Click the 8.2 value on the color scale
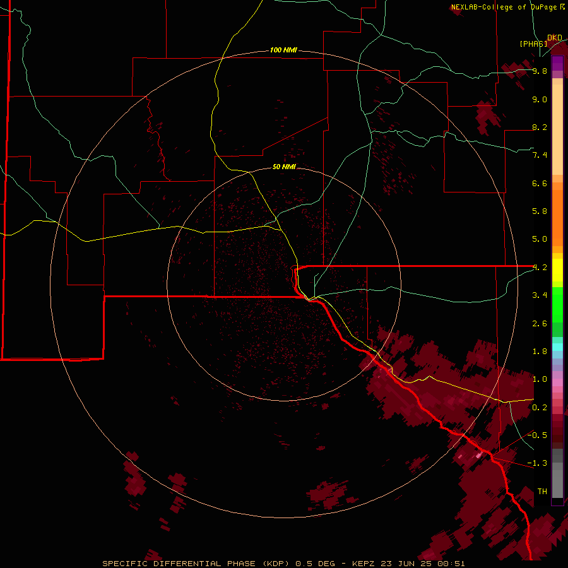The width and height of the screenshot is (568, 568). [540, 127]
